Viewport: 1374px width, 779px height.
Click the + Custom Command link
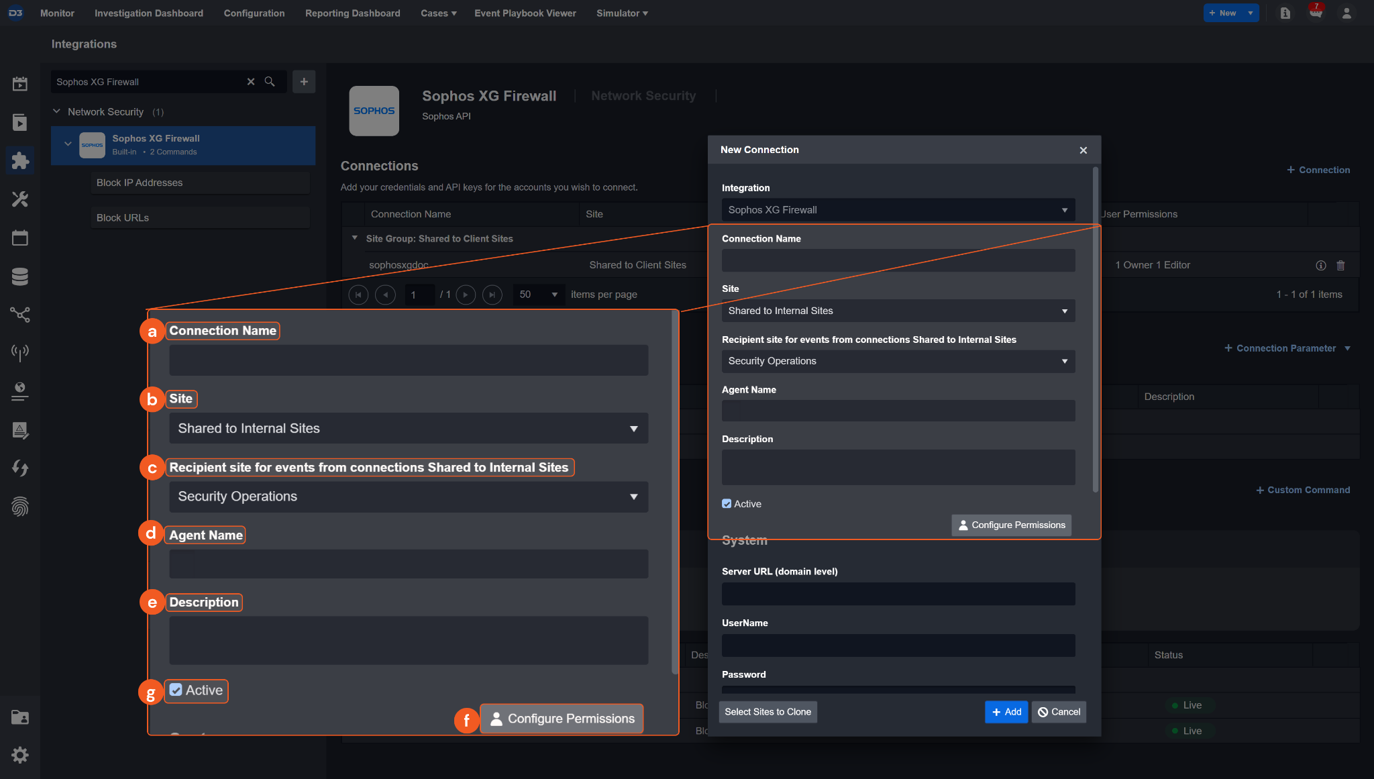pyautogui.click(x=1303, y=490)
